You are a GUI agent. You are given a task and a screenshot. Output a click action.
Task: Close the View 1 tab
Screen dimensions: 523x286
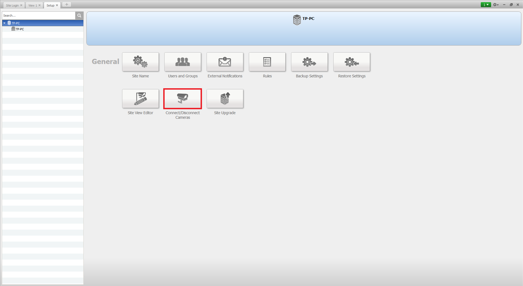tap(40, 5)
